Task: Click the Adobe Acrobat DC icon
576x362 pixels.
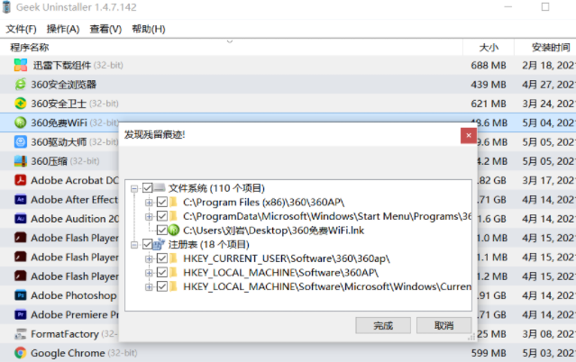Action: coord(21,180)
